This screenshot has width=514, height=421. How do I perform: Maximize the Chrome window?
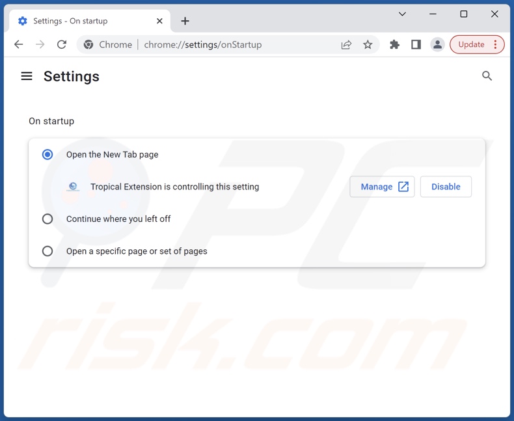463,14
